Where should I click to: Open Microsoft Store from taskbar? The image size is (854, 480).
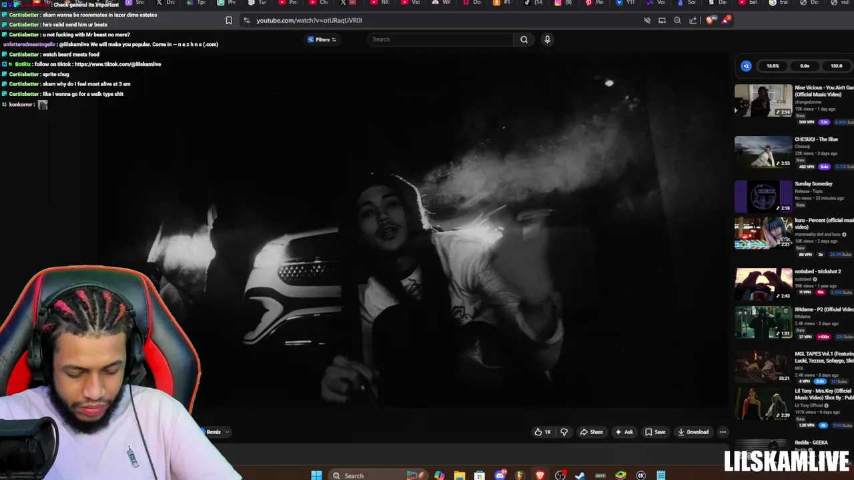479,475
